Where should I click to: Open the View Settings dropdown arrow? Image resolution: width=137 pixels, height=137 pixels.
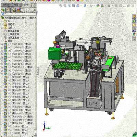coord(112,6)
